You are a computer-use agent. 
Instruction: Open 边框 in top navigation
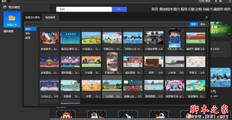pyautogui.click(x=199, y=9)
